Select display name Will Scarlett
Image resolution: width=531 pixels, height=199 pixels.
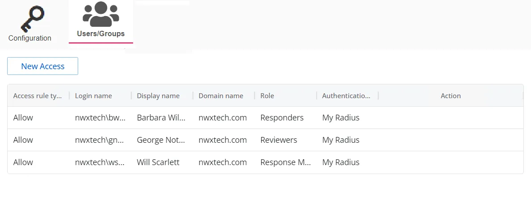(158, 162)
